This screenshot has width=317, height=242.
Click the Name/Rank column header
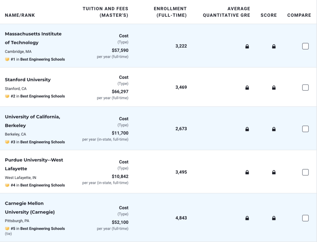coord(20,15)
